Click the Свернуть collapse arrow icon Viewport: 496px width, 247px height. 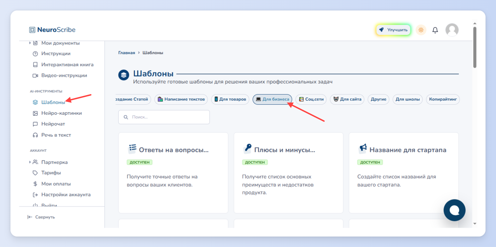[x=30, y=217]
